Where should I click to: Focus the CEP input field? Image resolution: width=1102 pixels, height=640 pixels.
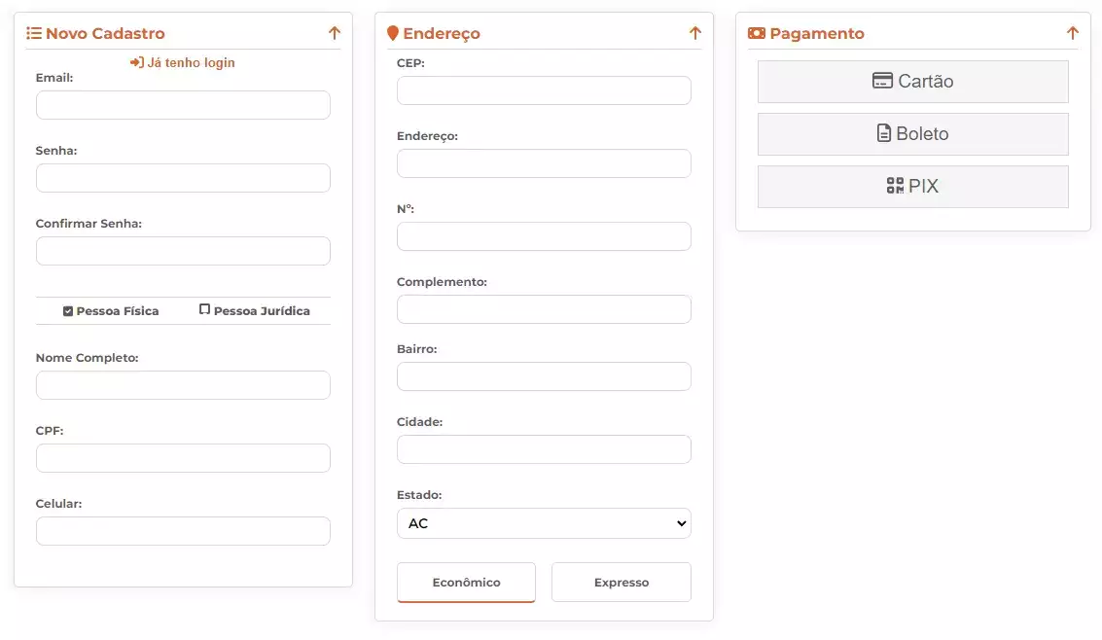(x=544, y=90)
